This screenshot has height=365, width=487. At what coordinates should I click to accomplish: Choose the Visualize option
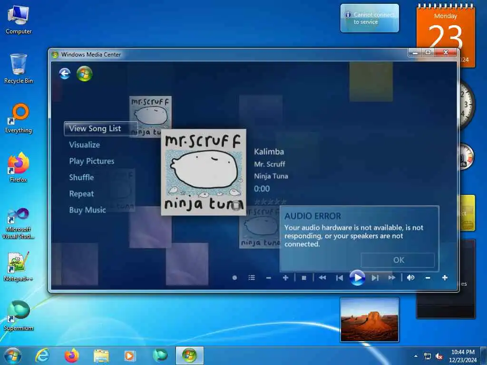(85, 145)
